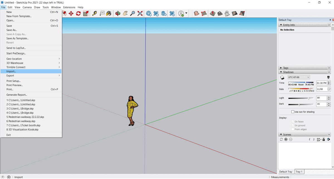
Task: Select the Tape Measure tool
Action: [95, 13]
